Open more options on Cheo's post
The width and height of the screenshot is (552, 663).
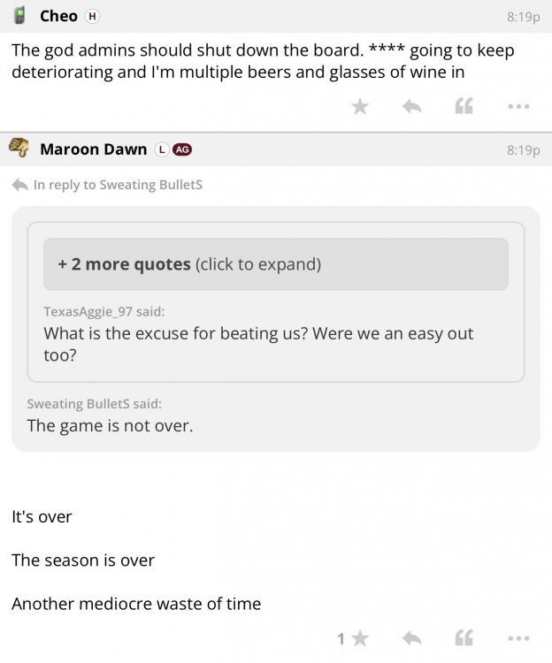tap(518, 107)
